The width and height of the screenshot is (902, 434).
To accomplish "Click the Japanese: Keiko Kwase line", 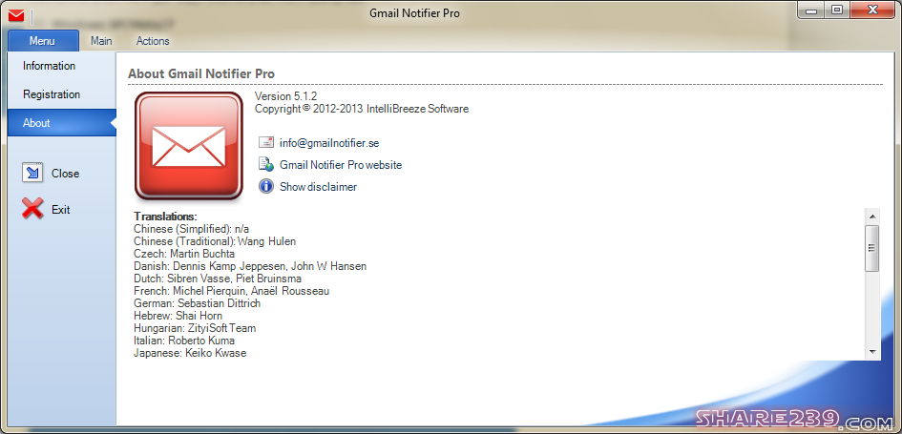I will (190, 353).
